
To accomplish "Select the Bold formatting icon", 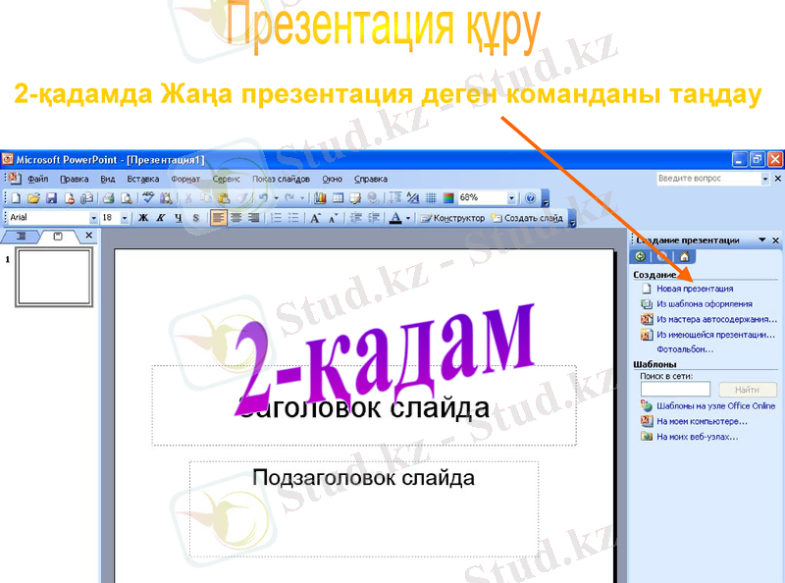I will point(142,217).
